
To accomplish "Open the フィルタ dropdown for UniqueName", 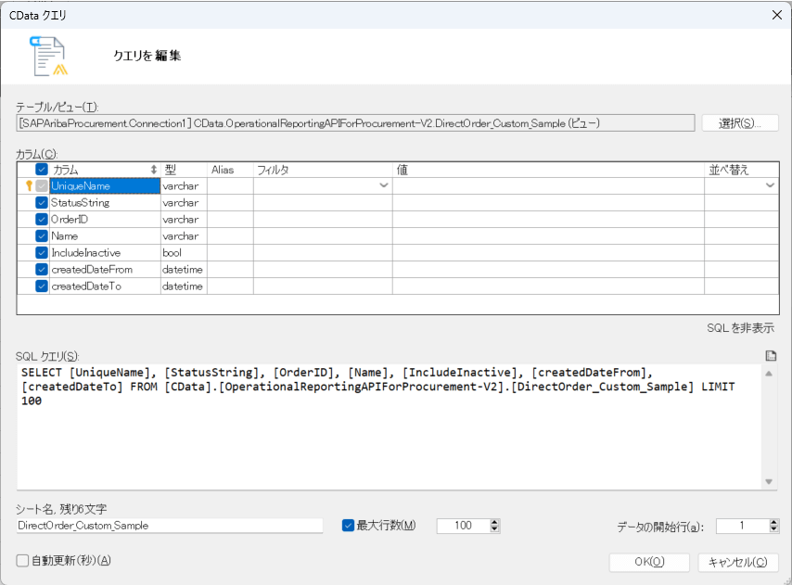I will coord(384,185).
